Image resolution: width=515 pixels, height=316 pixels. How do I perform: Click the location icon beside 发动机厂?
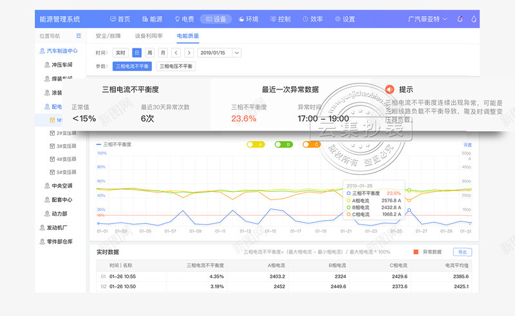click(x=42, y=227)
